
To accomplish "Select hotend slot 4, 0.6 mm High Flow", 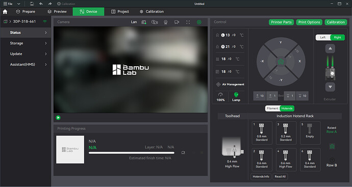I will 286,159.
